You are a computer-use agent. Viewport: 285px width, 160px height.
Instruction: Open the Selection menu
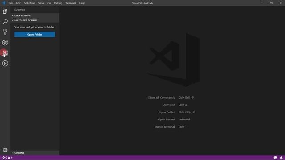click(x=29, y=3)
